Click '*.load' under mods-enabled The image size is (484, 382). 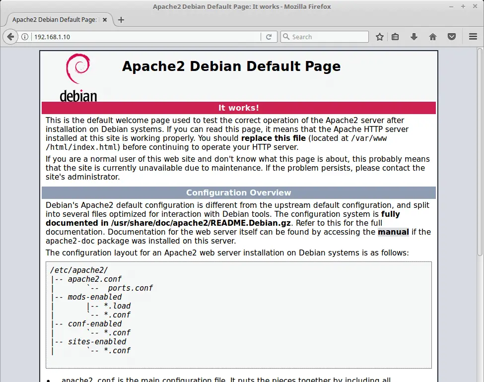coord(117,306)
